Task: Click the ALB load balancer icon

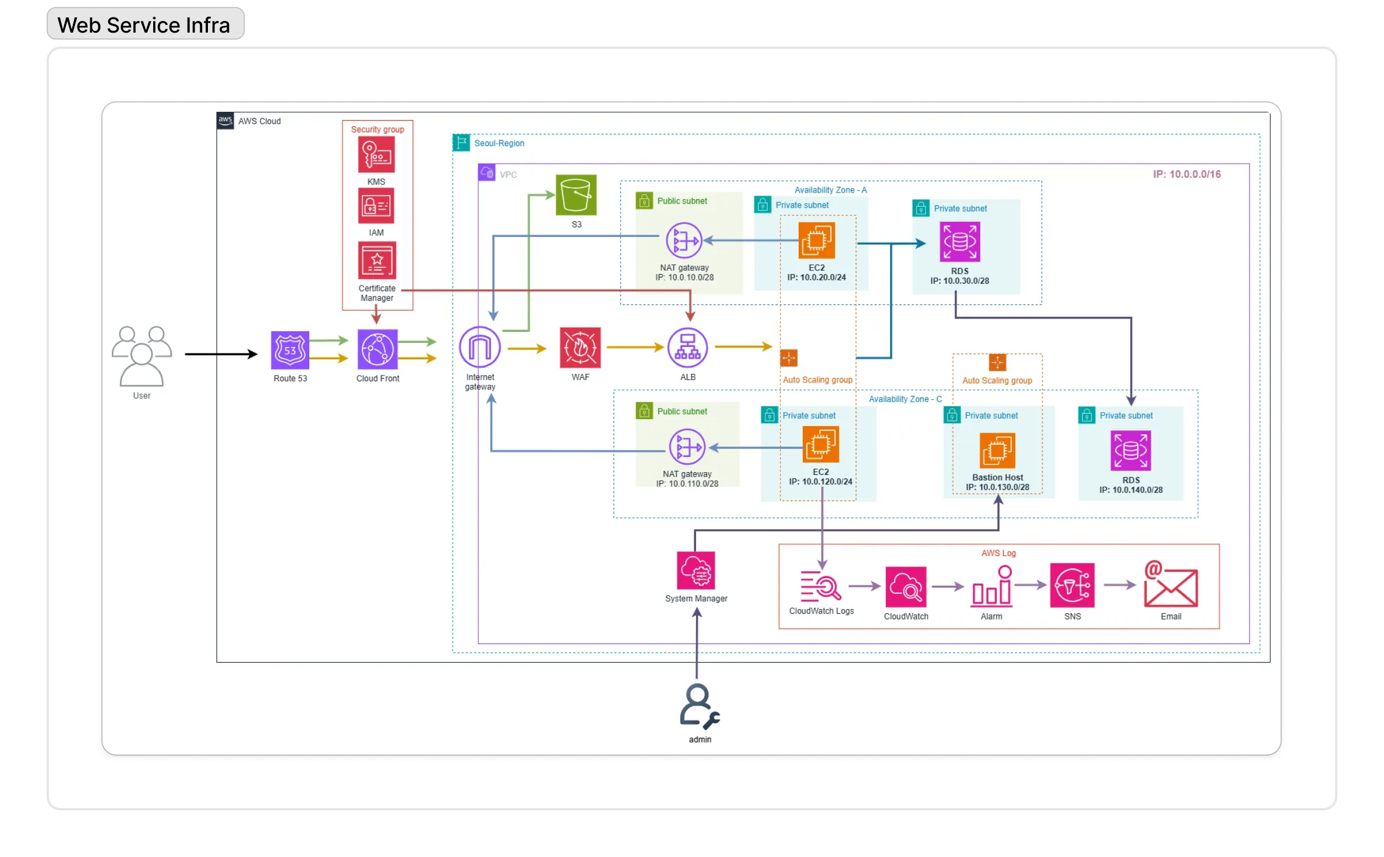Action: pyautogui.click(x=688, y=348)
